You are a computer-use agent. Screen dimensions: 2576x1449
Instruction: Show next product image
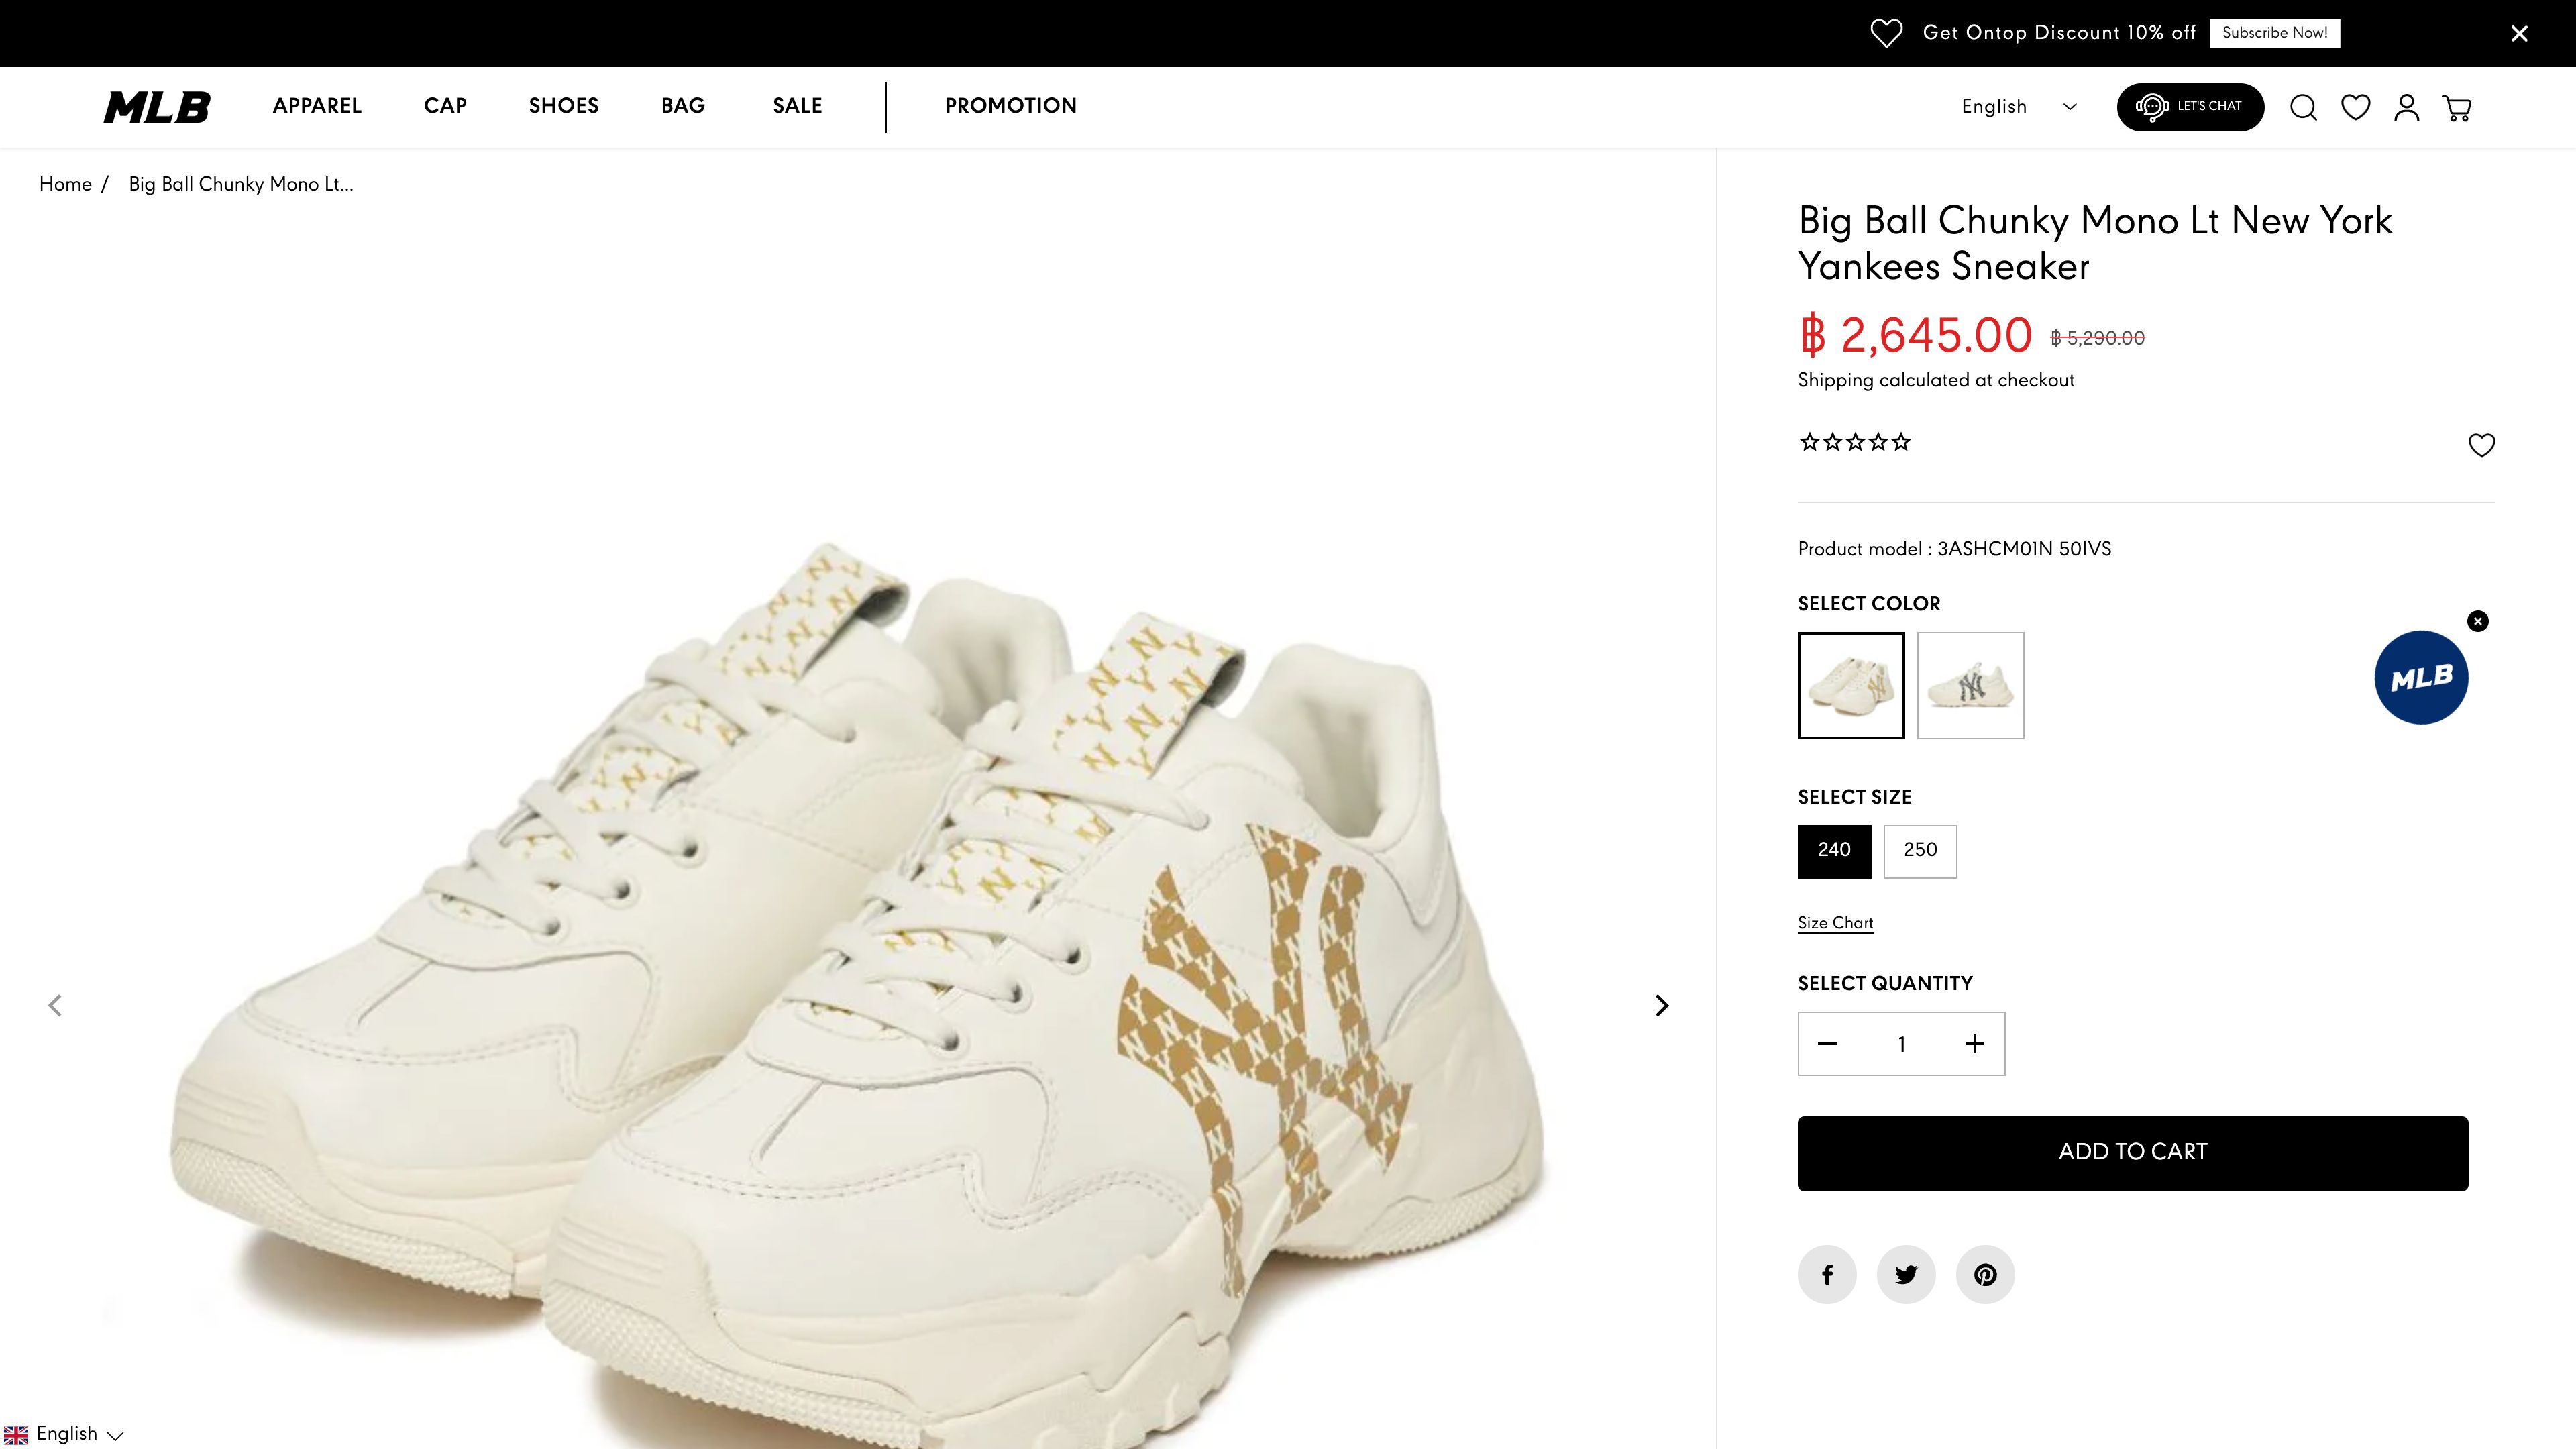pyautogui.click(x=1661, y=1005)
